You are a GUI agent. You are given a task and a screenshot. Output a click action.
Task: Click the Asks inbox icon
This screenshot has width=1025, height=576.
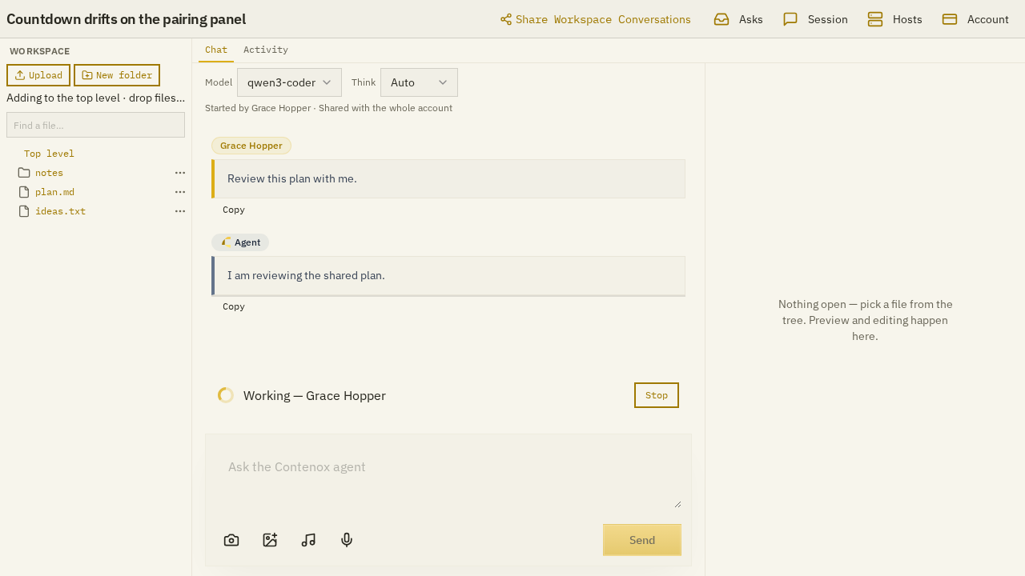pos(722,19)
